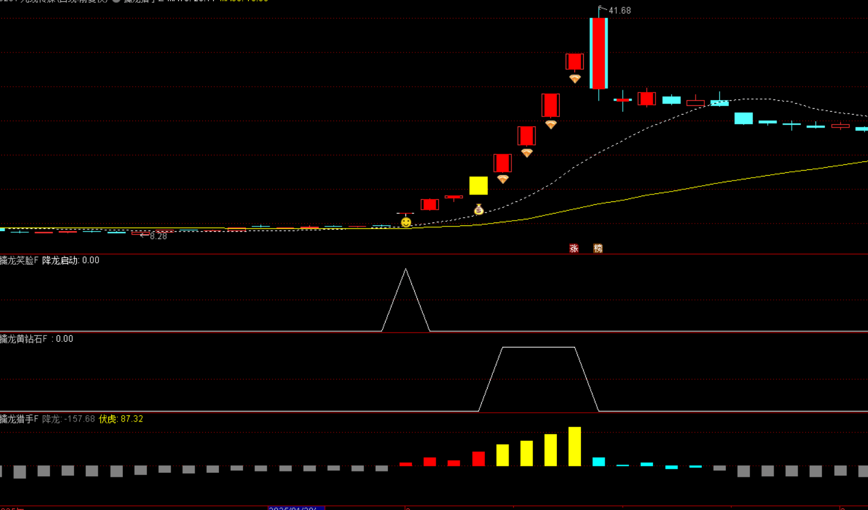Viewport: 868px width, 510px height.
Task: Select the tallest red candle with cyan border
Action: tap(598, 54)
